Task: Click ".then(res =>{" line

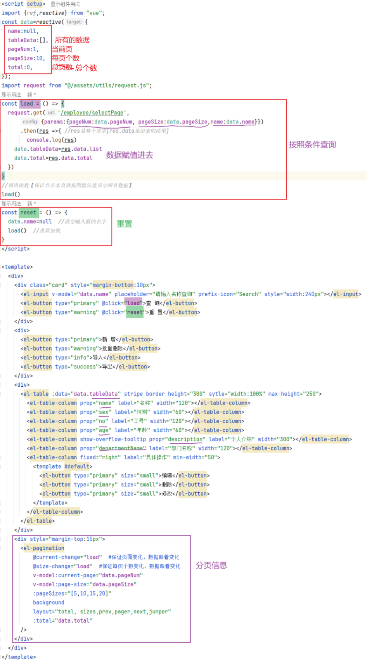Action: (41, 131)
